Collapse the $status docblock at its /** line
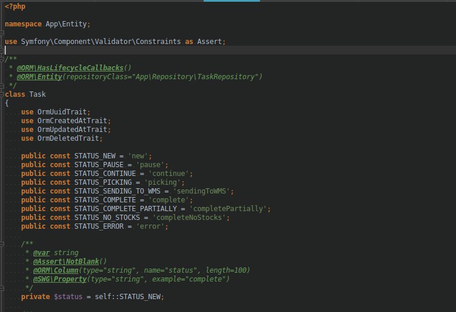 (2, 244)
